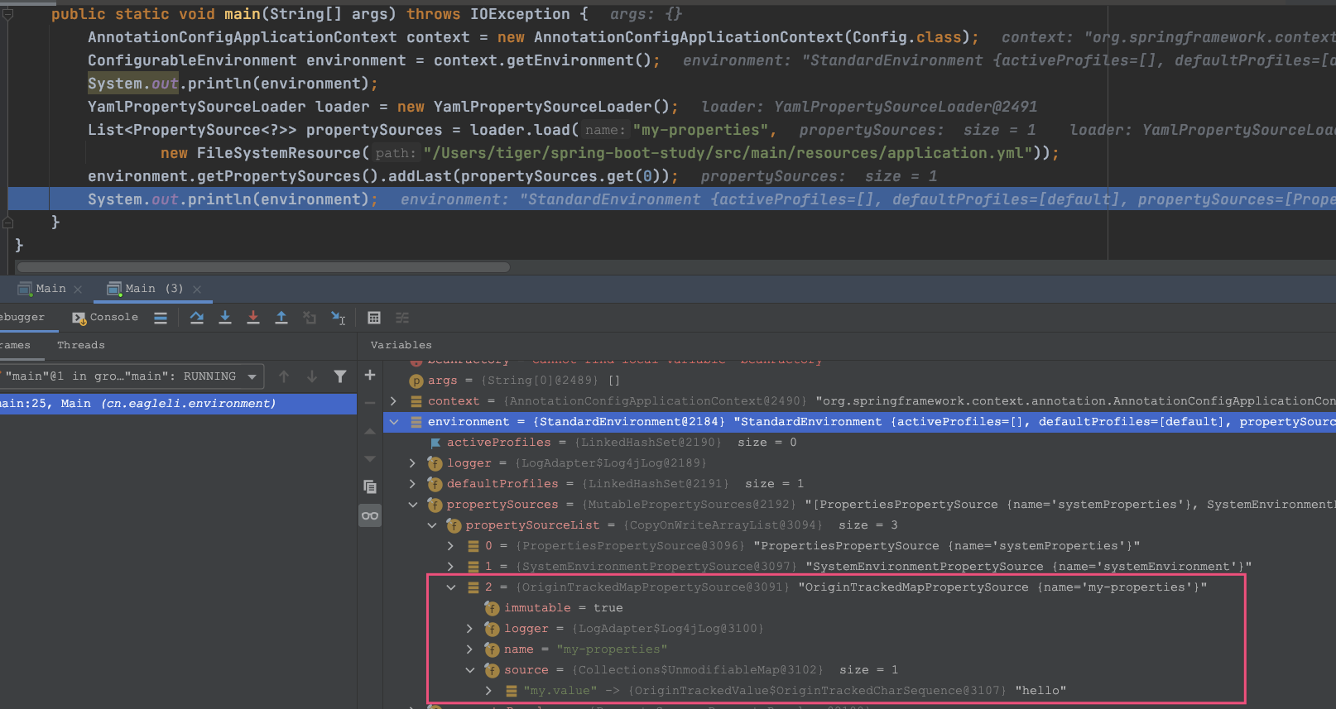The image size is (1336, 709).
Task: Collapse the propertySources node
Action: coord(412,505)
